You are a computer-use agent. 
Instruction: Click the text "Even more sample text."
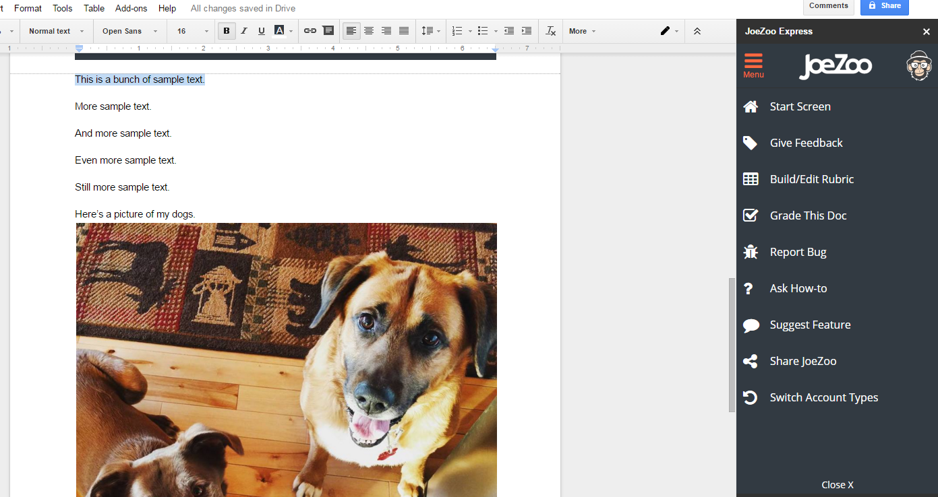tap(125, 160)
